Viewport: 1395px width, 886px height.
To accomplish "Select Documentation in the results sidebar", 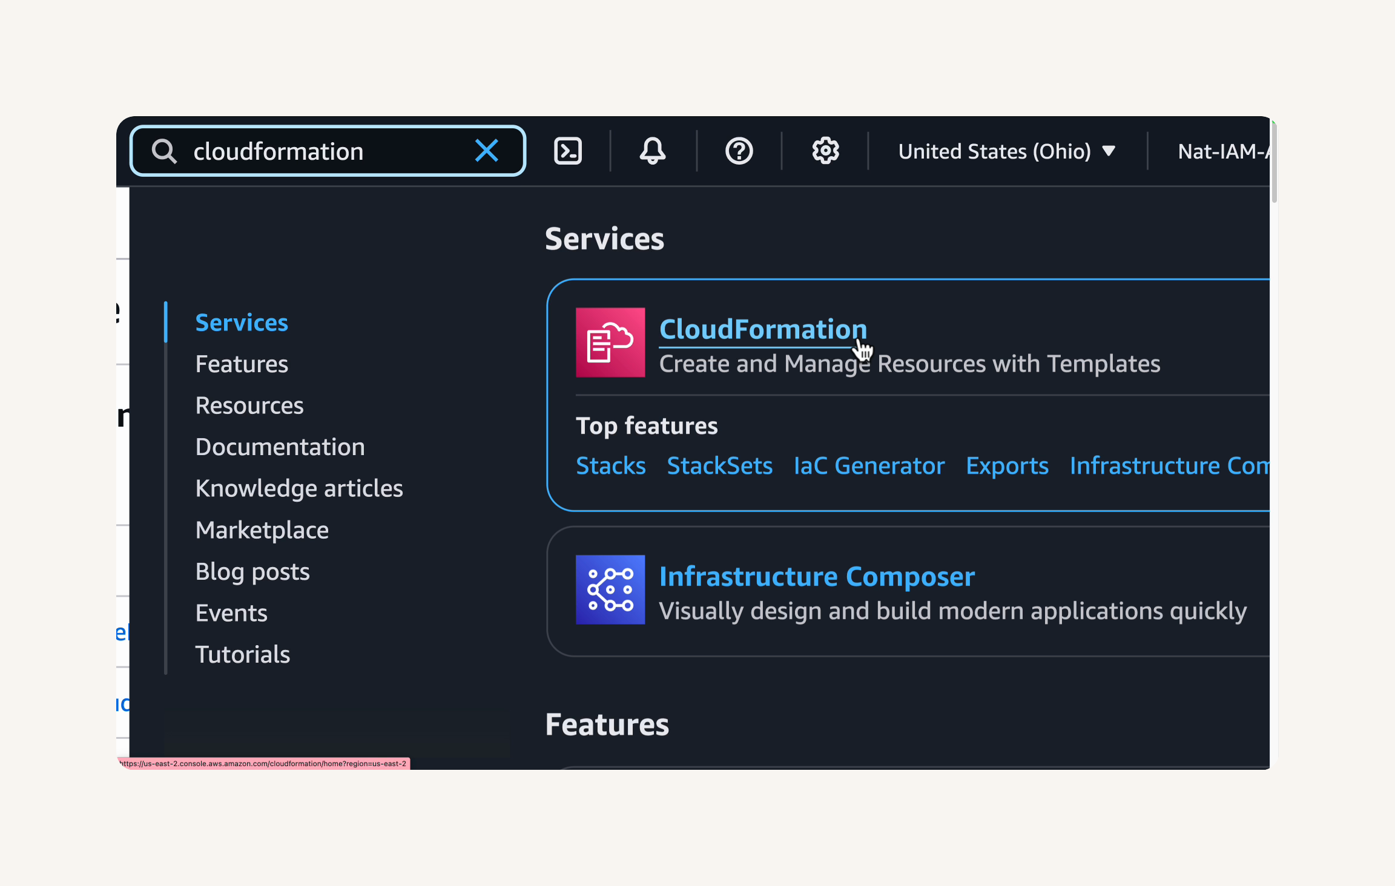I will click(x=280, y=447).
